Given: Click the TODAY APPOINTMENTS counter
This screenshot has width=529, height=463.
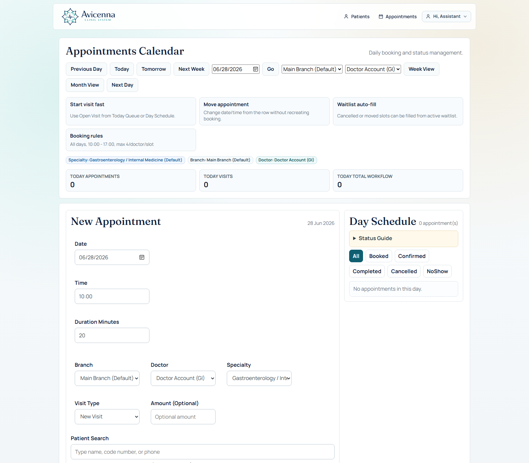Looking at the screenshot, I should (x=131, y=181).
